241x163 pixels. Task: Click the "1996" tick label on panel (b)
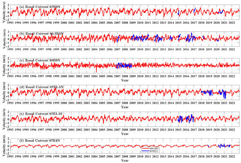point(33,50)
